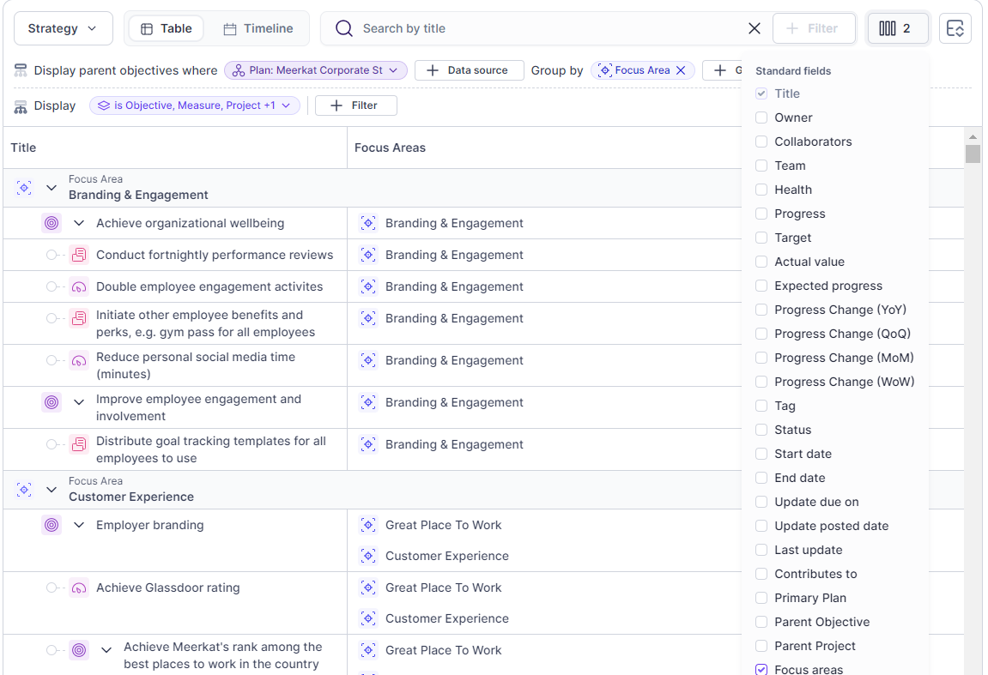Screen dimensions: 988x675
Task: Click focus area icon beside Customer Experience group header
Action: pyautogui.click(x=24, y=489)
